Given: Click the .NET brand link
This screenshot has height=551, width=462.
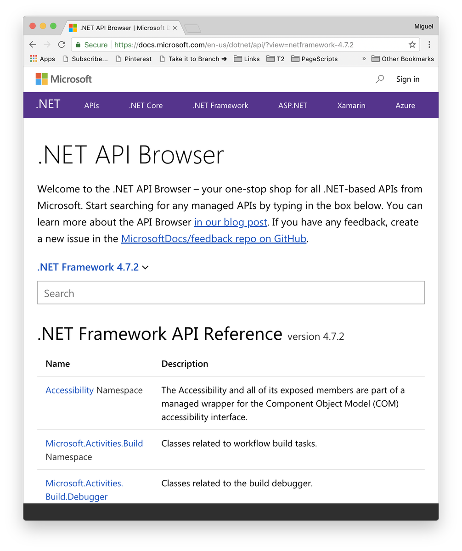Looking at the screenshot, I should point(48,104).
